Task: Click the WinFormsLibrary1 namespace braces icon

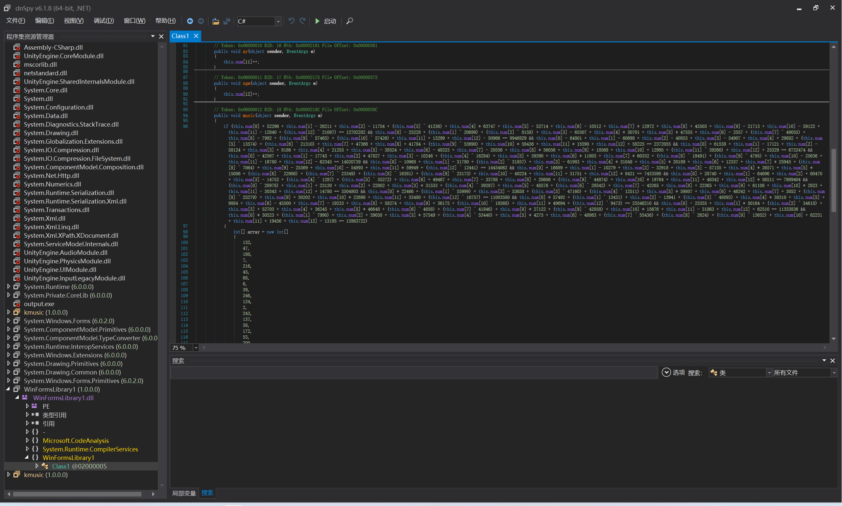Action: coord(35,458)
